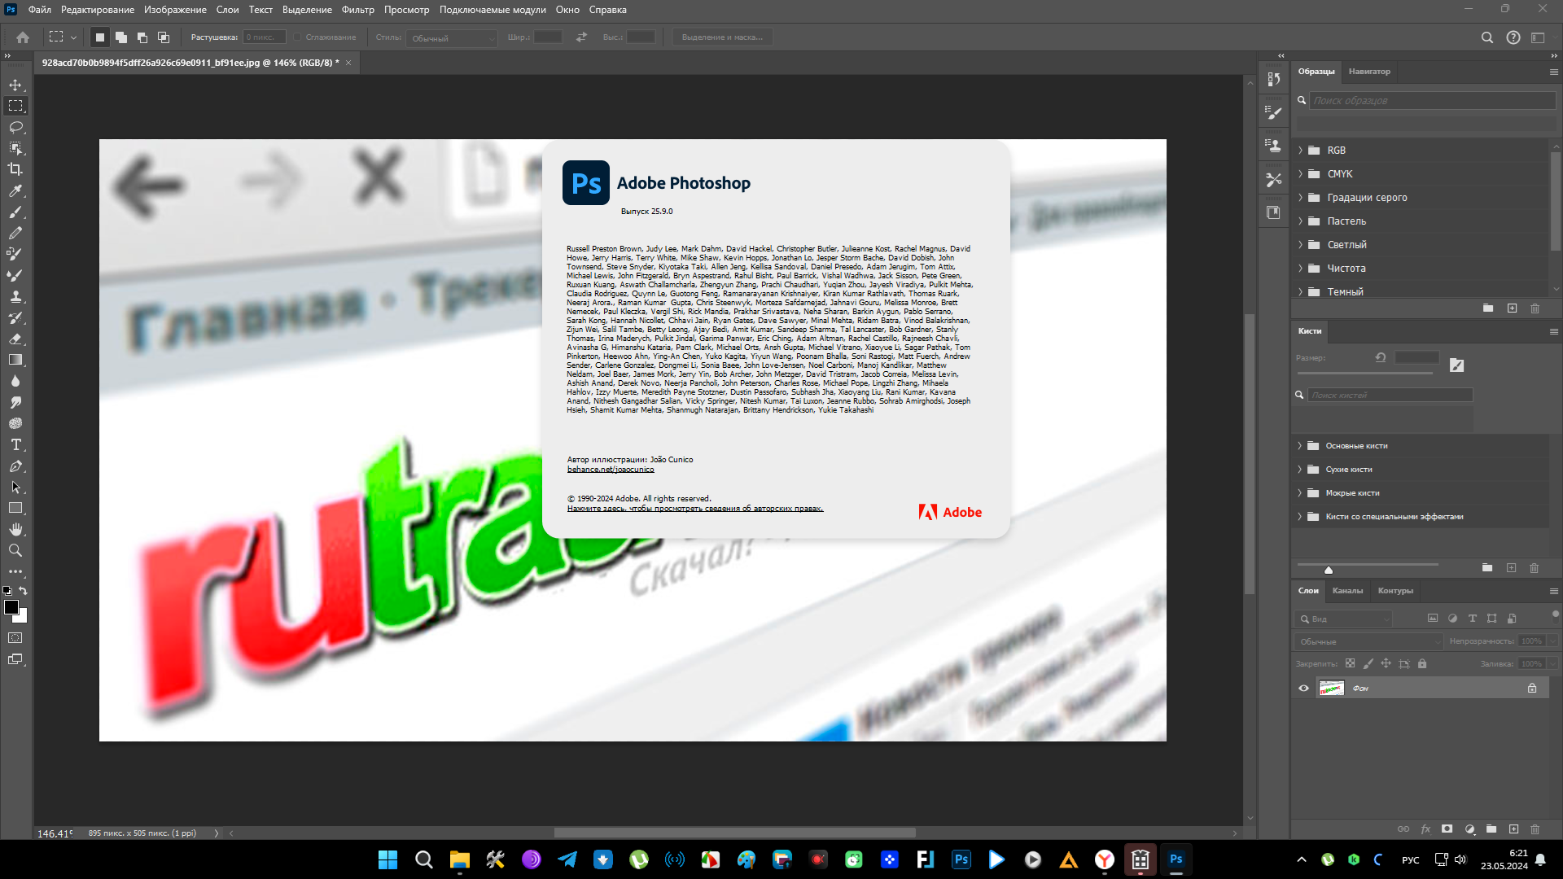This screenshot has height=879, width=1563.
Task: Expand the Основные кисти brush folder
Action: pyautogui.click(x=1300, y=446)
